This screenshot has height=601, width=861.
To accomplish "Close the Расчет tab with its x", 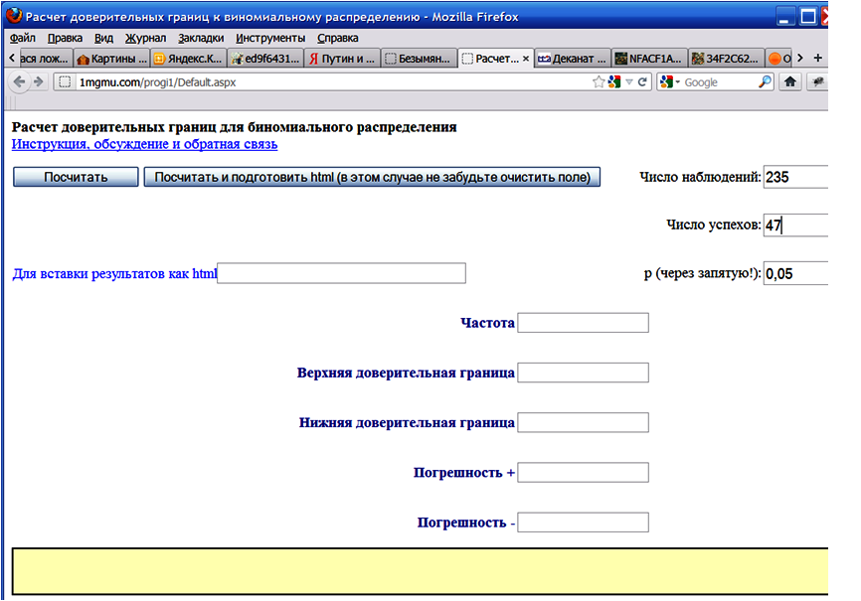I will click(x=526, y=59).
